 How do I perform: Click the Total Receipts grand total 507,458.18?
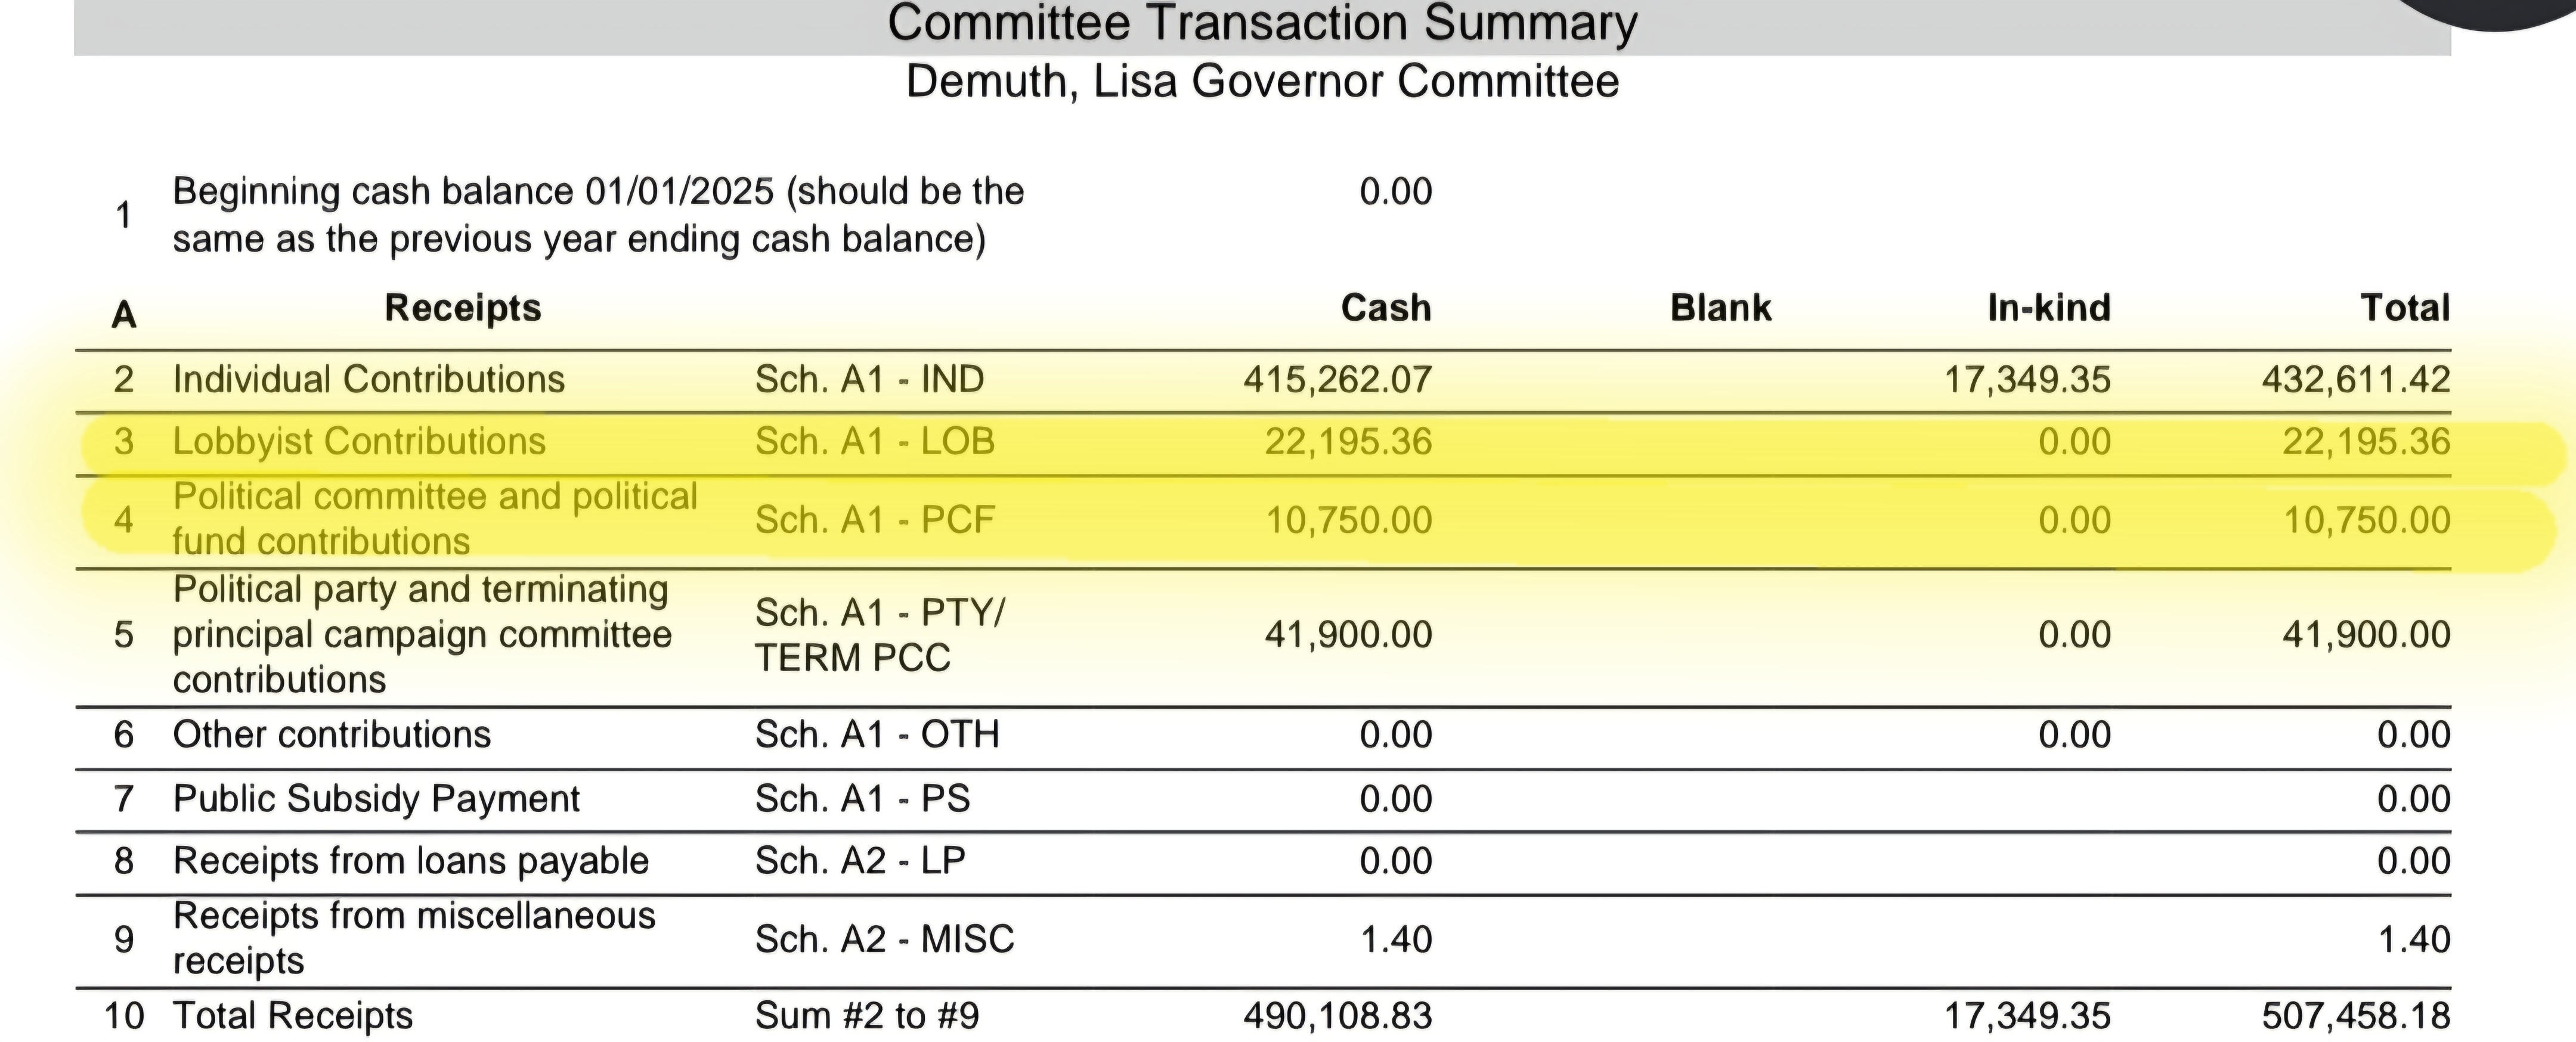click(x=2355, y=1016)
